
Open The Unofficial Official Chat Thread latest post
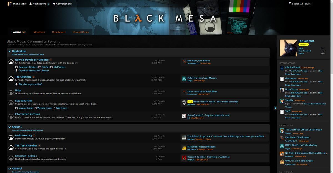(304, 130)
